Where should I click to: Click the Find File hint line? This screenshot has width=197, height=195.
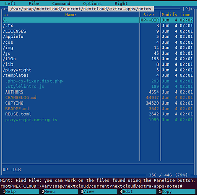click(98, 180)
